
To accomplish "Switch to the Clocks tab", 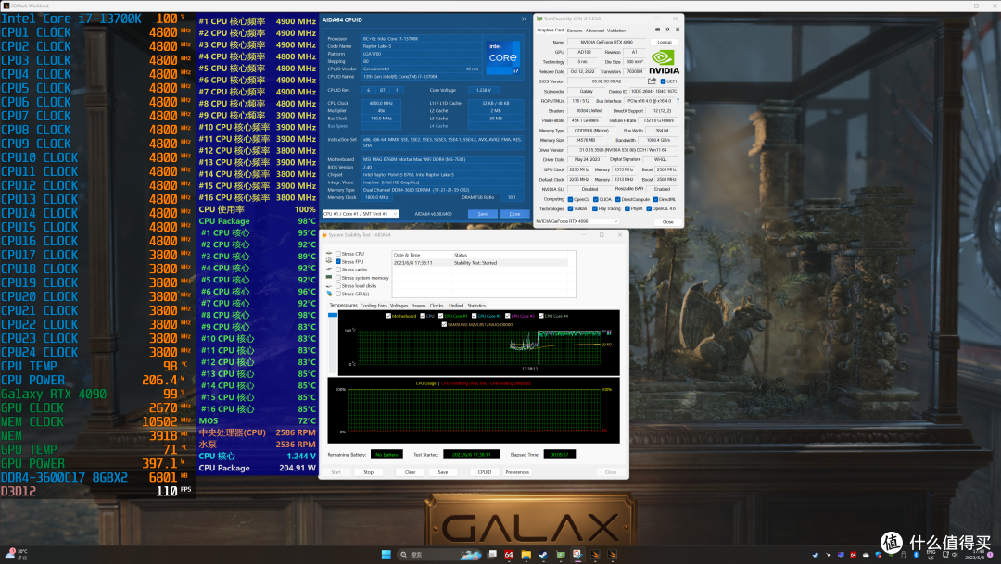I will coord(437,306).
